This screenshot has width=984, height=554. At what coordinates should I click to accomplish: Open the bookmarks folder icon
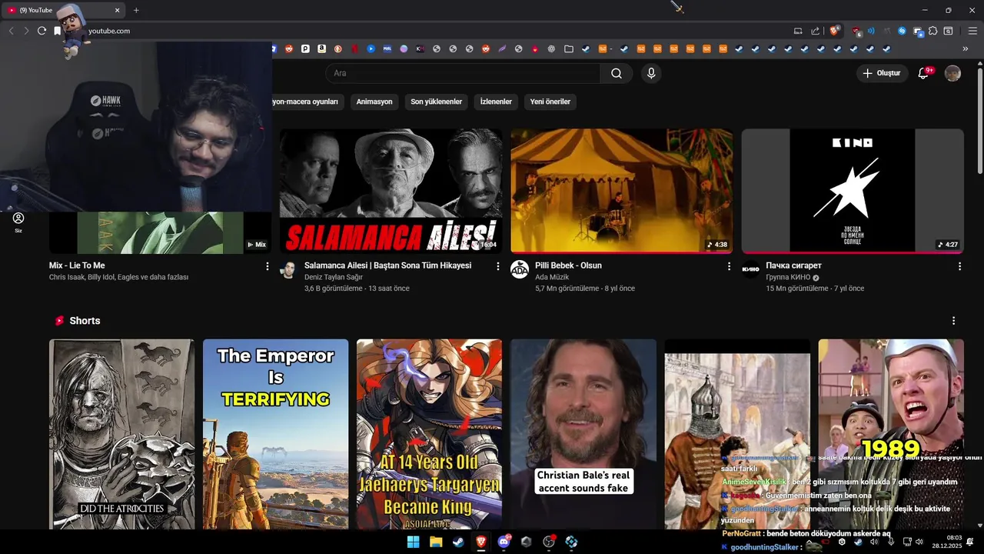pyautogui.click(x=569, y=48)
